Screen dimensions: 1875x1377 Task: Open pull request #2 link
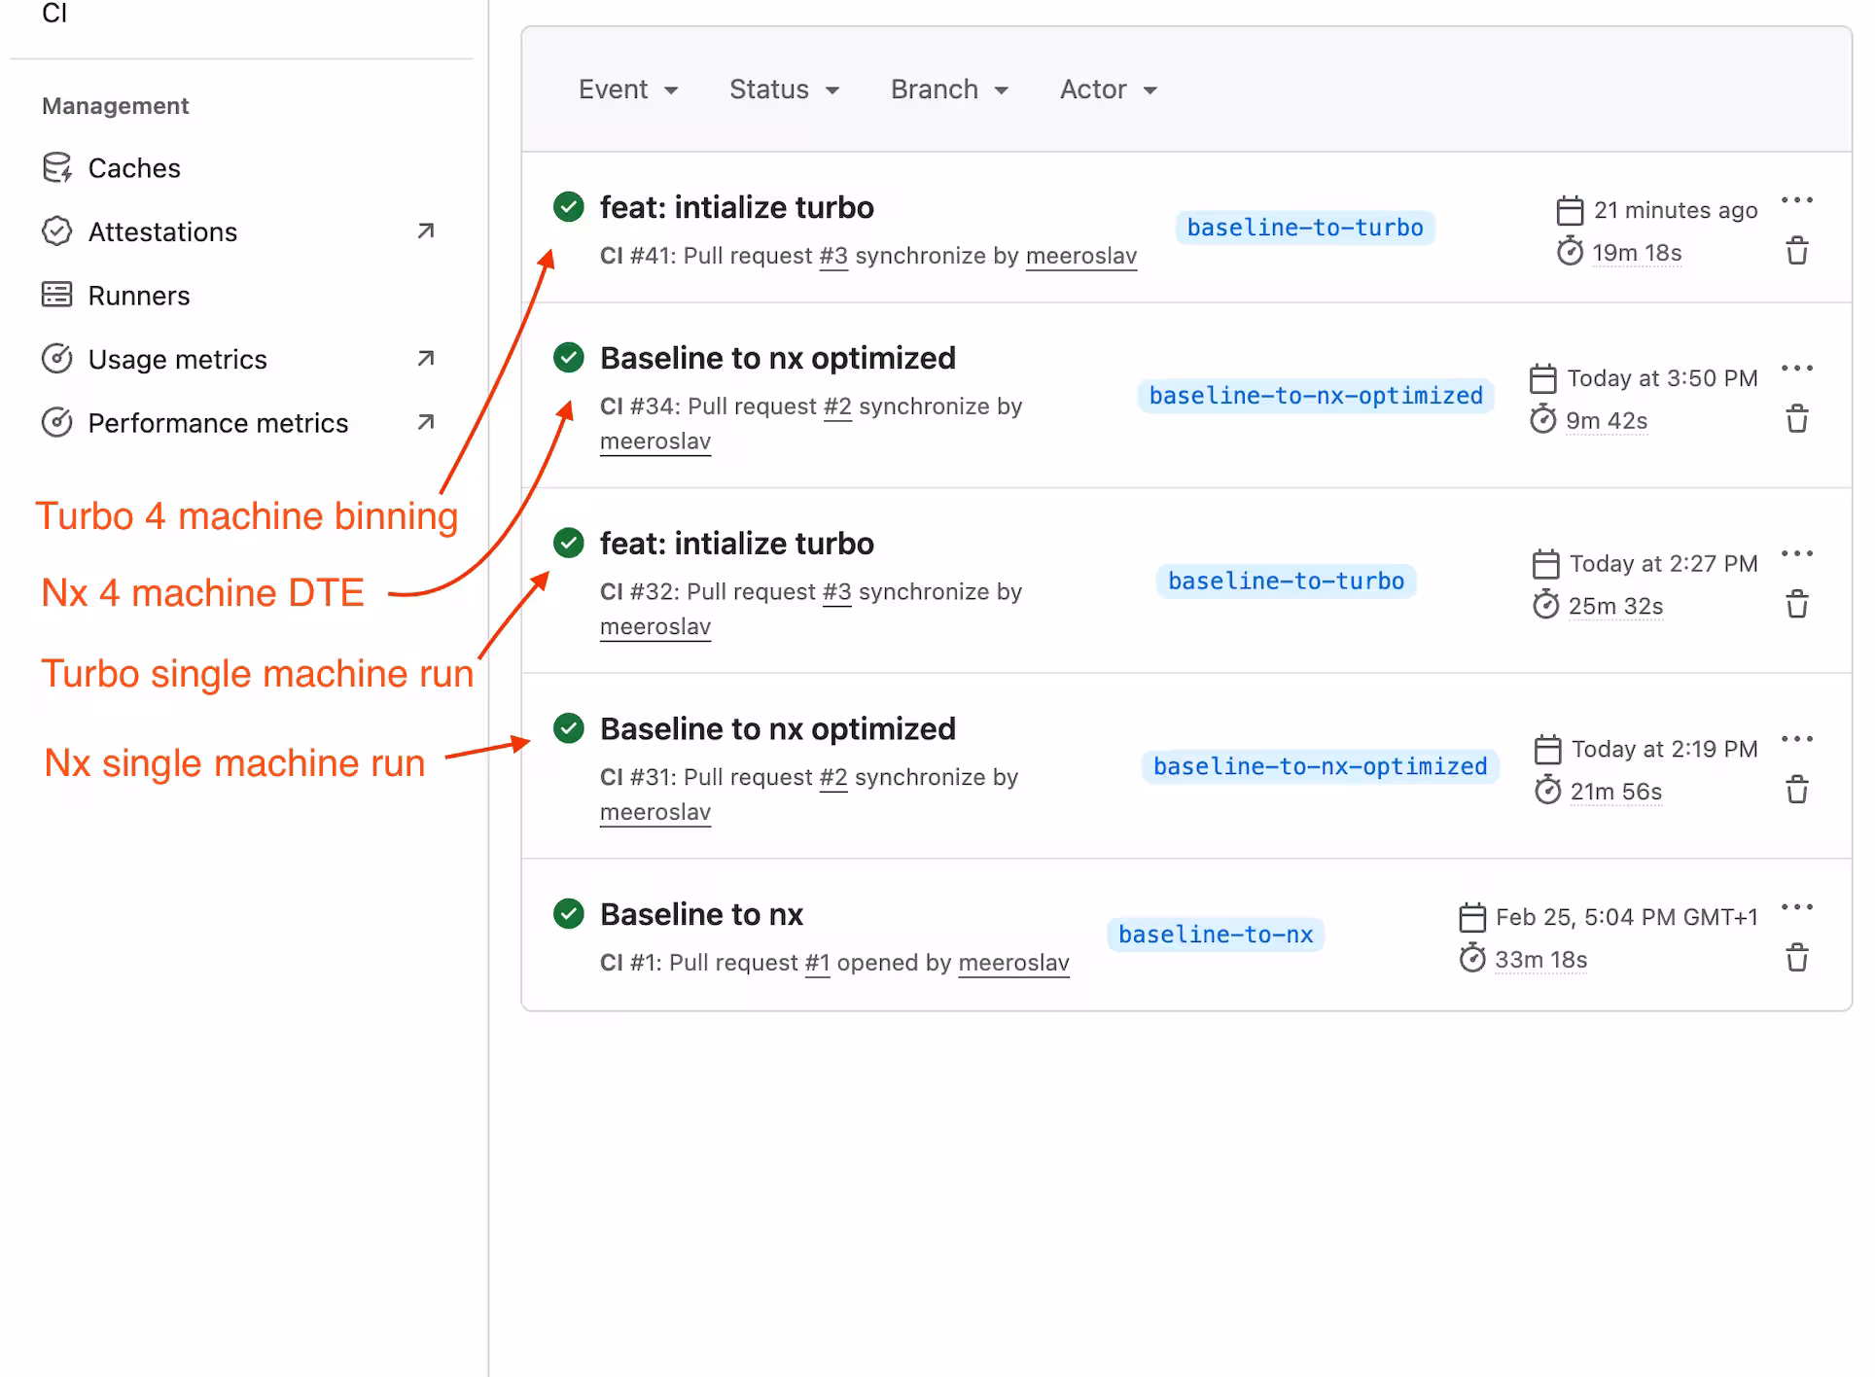[836, 406]
